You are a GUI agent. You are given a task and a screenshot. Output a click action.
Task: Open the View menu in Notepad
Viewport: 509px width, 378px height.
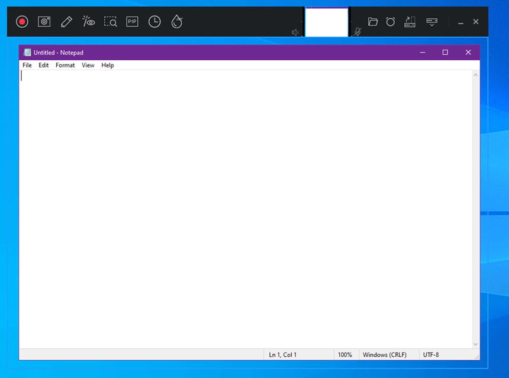(88, 65)
